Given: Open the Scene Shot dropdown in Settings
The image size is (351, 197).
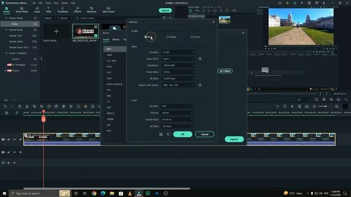Looking at the screenshot, I should (178, 59).
